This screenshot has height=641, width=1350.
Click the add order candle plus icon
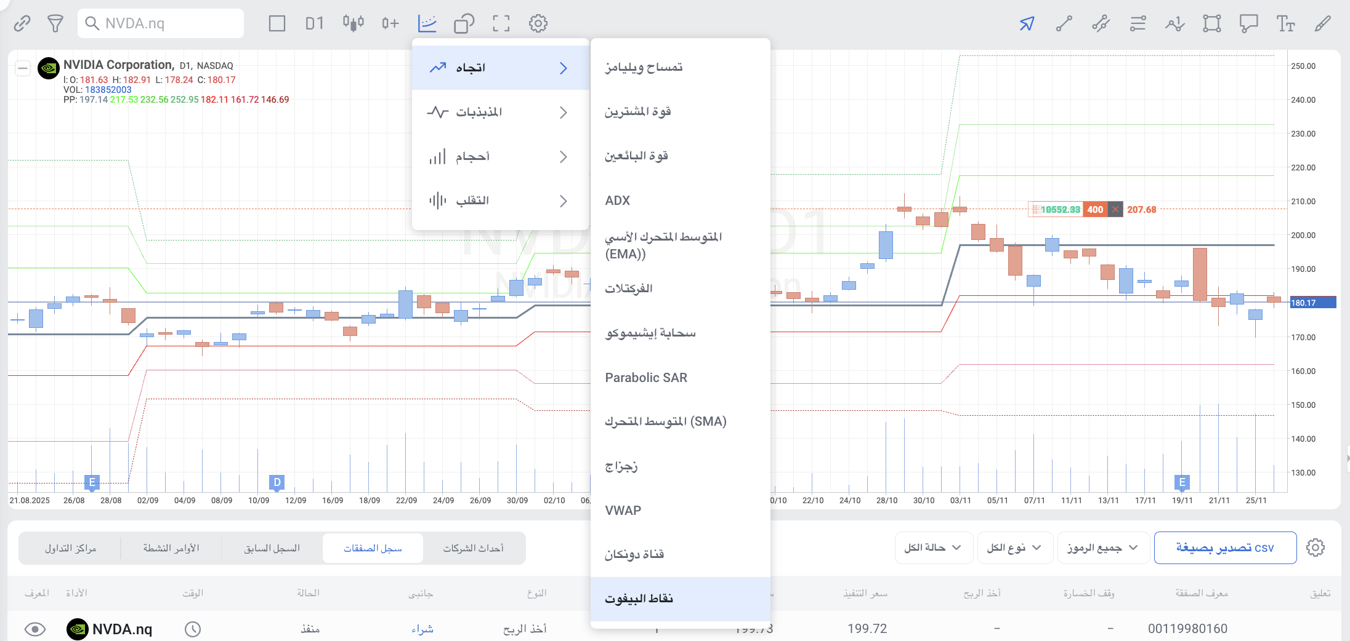tap(390, 23)
